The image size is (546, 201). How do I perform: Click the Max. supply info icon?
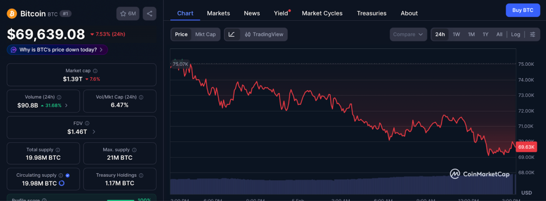tap(134, 150)
